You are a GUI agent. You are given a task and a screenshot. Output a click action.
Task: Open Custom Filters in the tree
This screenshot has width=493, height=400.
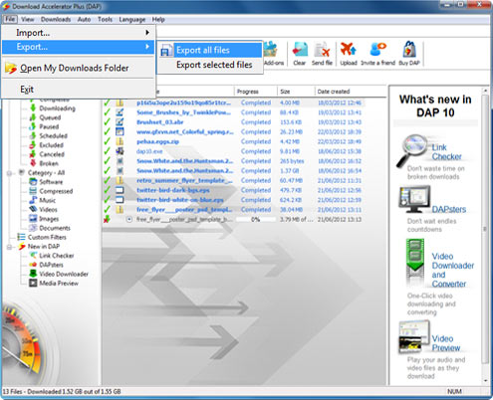pos(42,237)
